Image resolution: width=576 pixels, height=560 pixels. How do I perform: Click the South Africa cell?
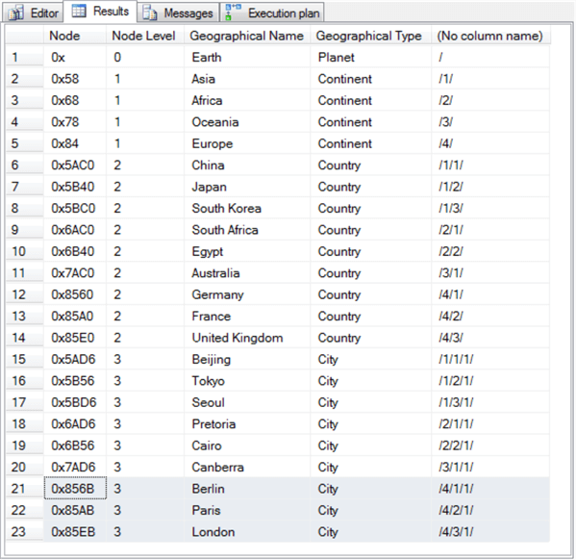click(247, 230)
